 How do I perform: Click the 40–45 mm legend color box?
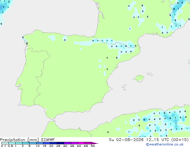click(81, 143)
